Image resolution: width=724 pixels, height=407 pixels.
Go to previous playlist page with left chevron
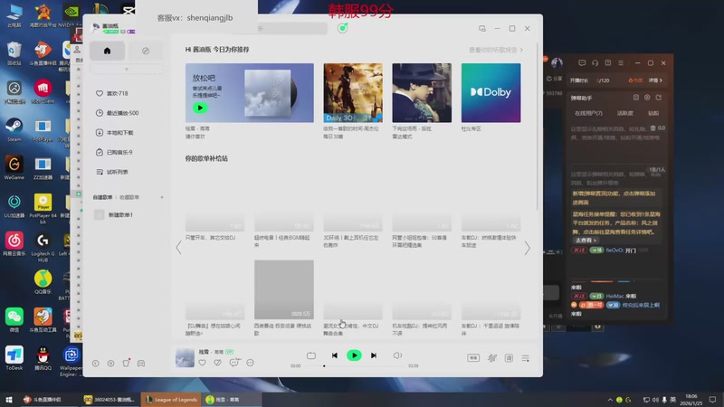pos(178,248)
